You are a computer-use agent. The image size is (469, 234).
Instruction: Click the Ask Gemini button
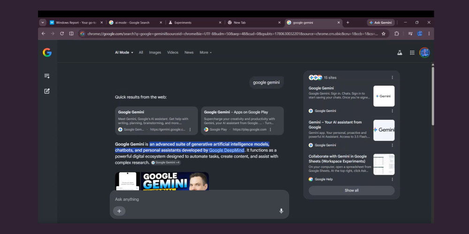(x=380, y=22)
